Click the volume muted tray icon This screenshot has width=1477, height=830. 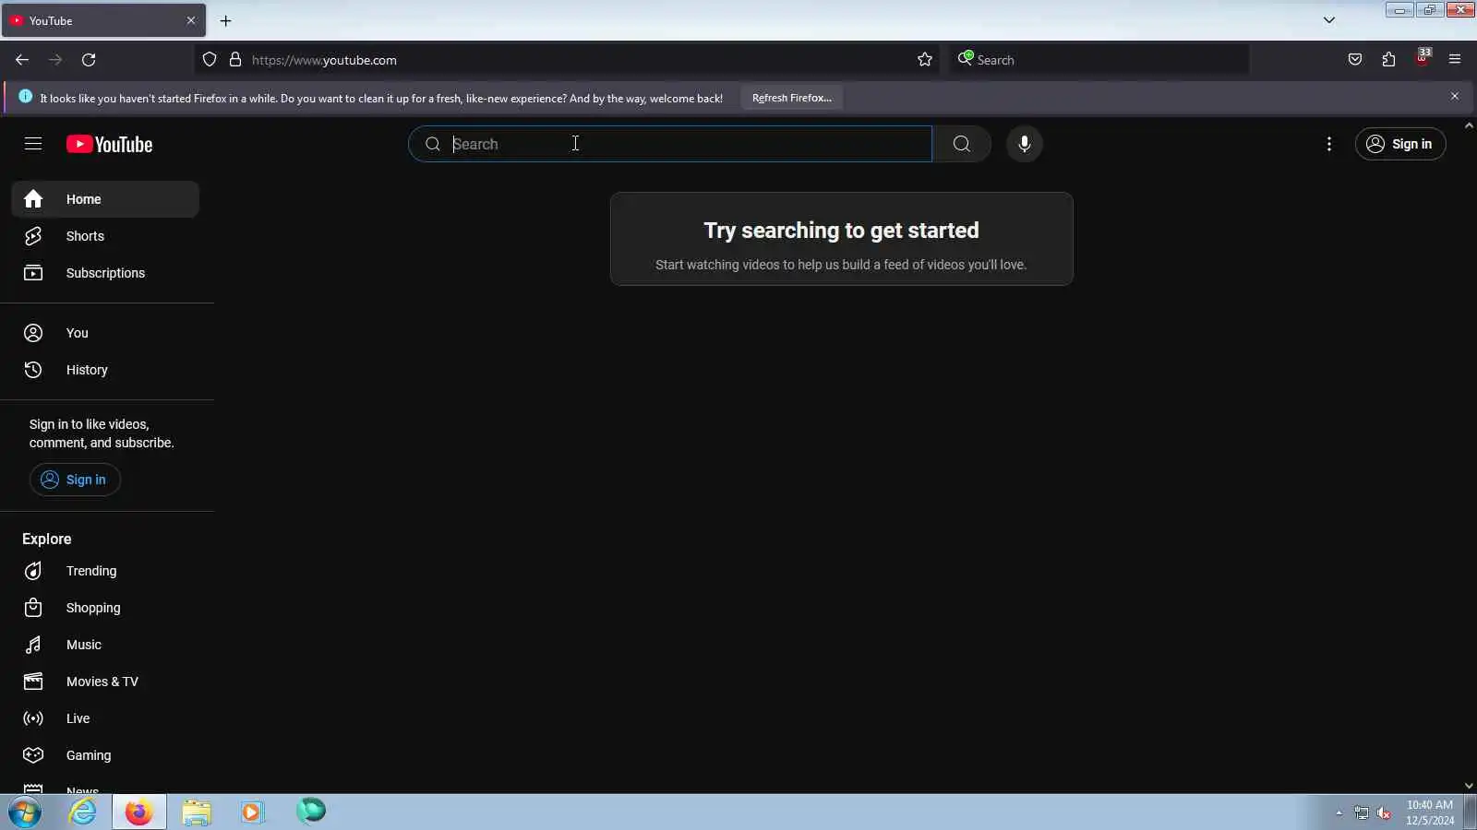pos(1384,812)
